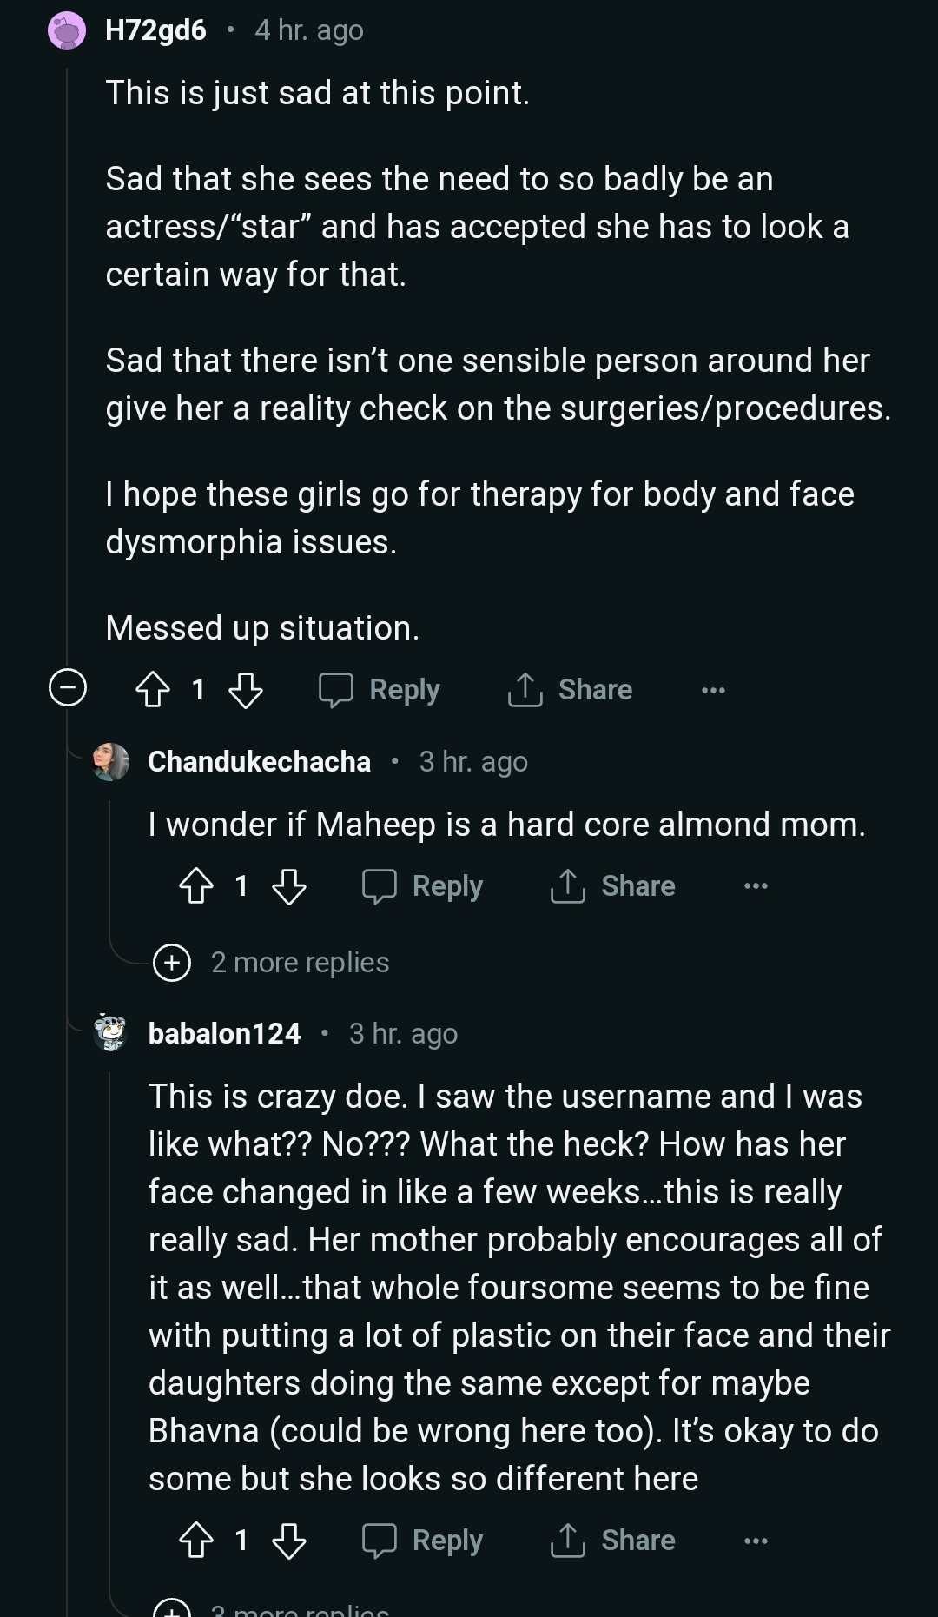This screenshot has width=938, height=1617.
Task: Open H72gd6's username profile link
Action: point(155,30)
